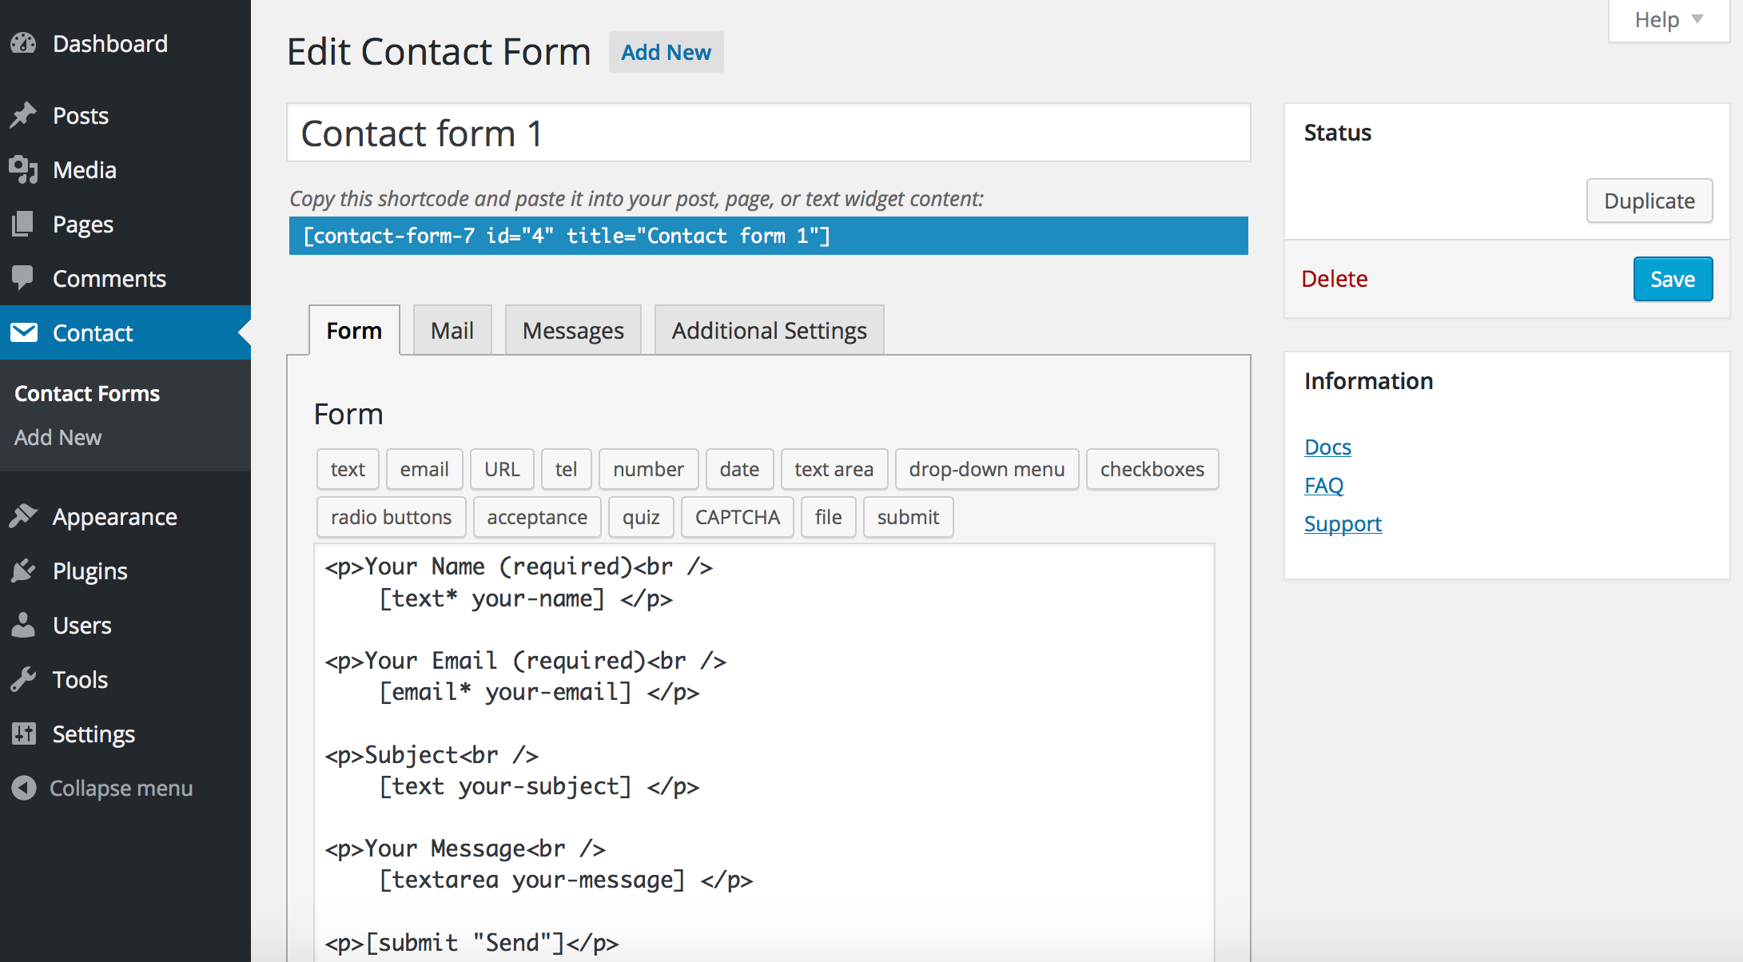The image size is (1743, 962).
Task: Click the Duplicate button in Status
Action: tap(1648, 201)
